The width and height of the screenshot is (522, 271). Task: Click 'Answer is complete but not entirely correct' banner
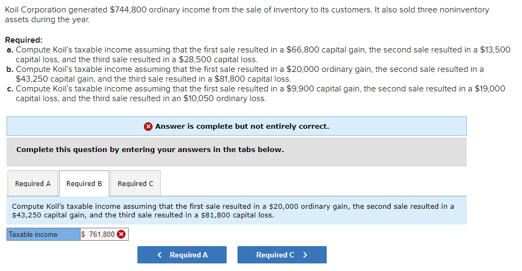[x=242, y=126]
